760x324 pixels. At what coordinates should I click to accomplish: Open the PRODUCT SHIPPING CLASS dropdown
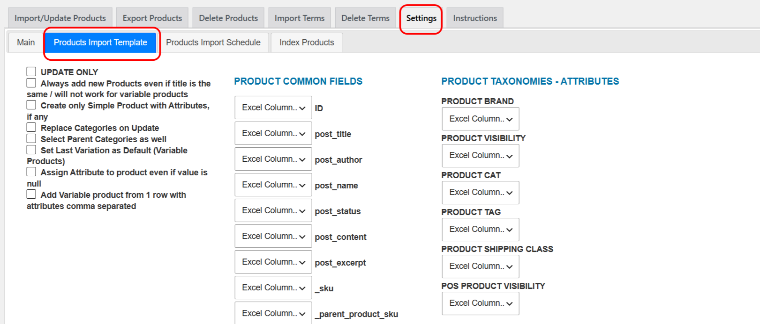481,266
